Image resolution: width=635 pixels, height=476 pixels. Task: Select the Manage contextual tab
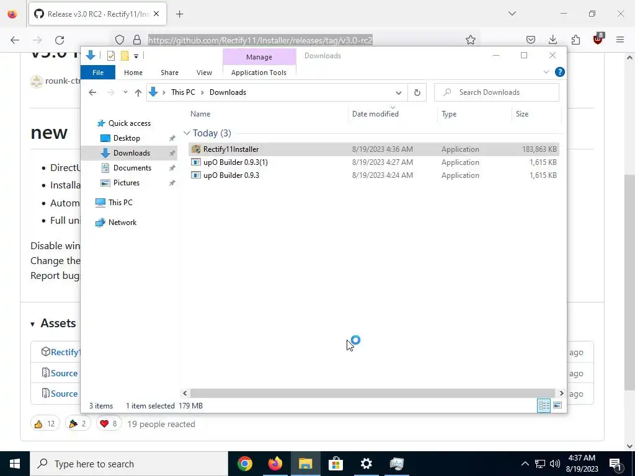[259, 57]
